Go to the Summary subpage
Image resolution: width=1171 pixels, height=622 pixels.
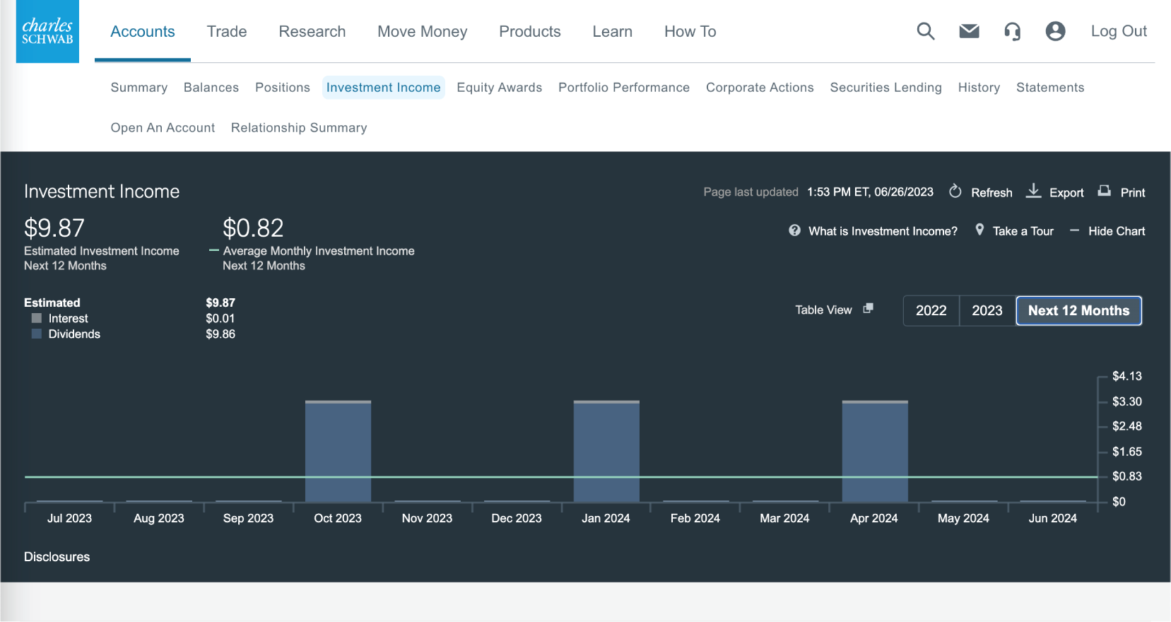pos(139,88)
